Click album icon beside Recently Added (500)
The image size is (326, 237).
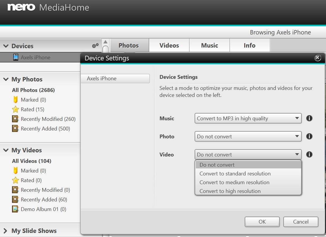pos(16,128)
